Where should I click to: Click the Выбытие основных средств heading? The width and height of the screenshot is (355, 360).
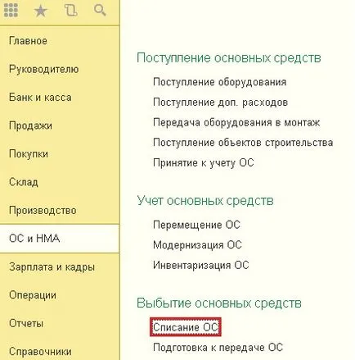[x=219, y=303]
